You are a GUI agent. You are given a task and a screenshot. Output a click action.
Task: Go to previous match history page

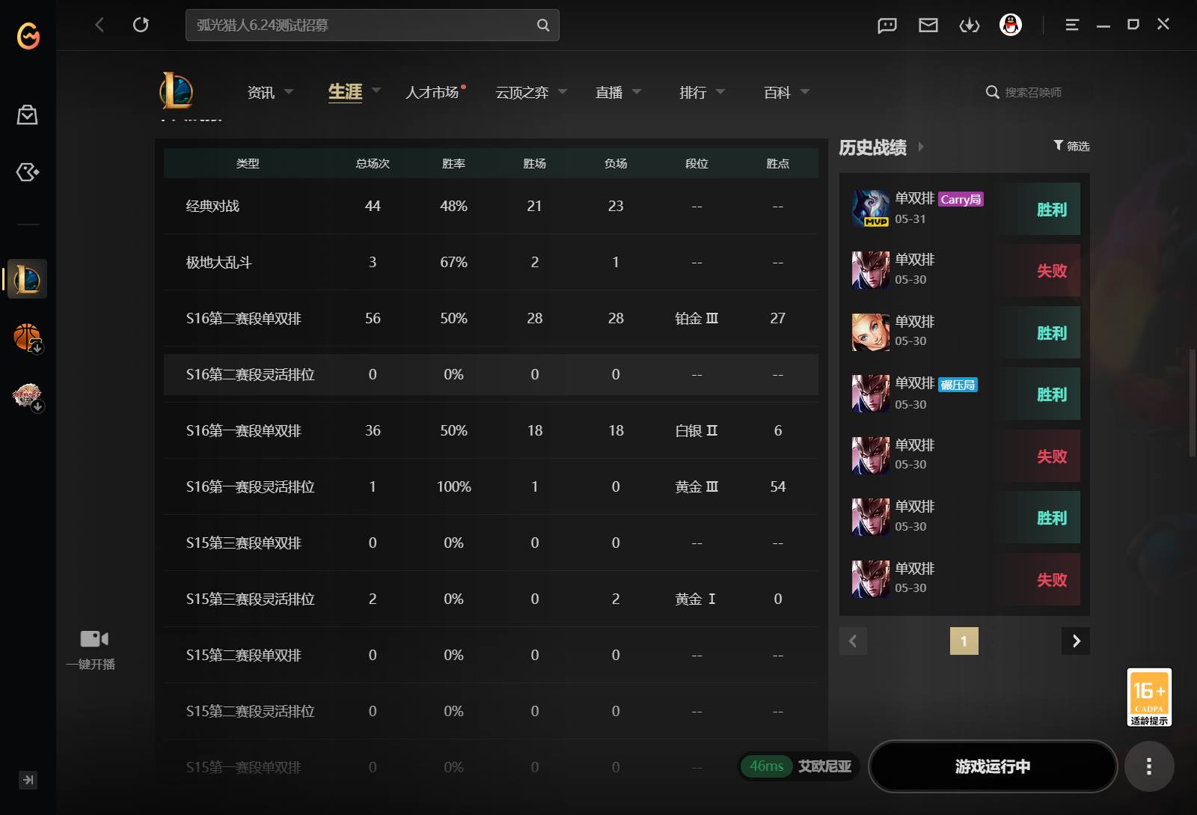click(x=853, y=641)
